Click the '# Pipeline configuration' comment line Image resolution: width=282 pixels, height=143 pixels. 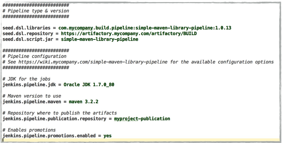[x=35, y=56]
